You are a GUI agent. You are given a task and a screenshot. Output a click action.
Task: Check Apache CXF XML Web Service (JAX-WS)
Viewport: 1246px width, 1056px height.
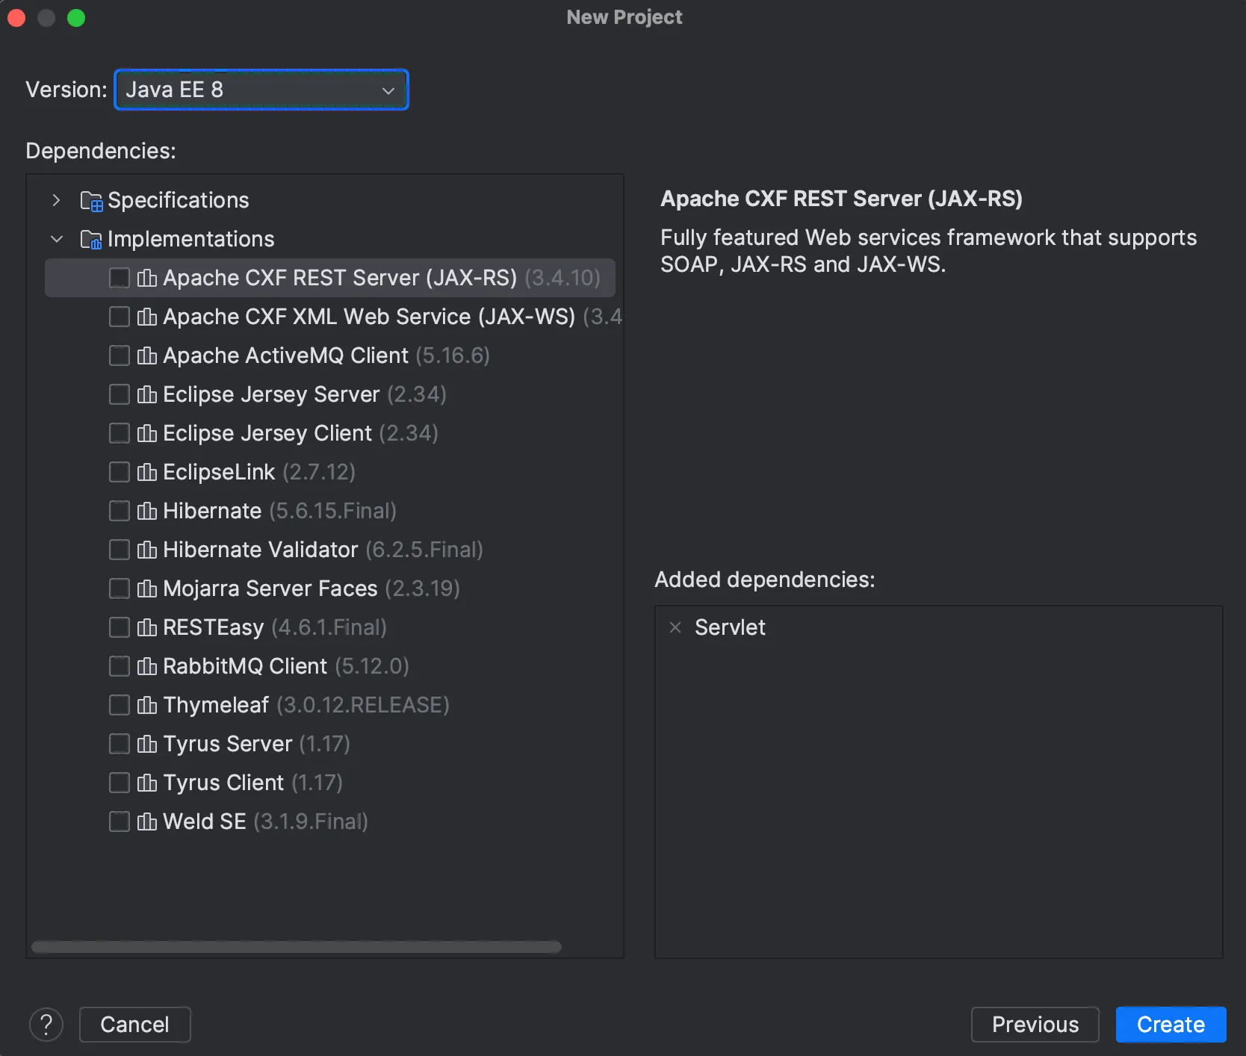click(x=120, y=317)
